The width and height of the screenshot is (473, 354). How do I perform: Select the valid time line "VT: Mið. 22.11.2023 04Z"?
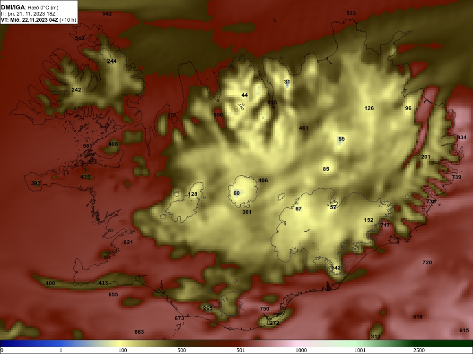(x=30, y=20)
